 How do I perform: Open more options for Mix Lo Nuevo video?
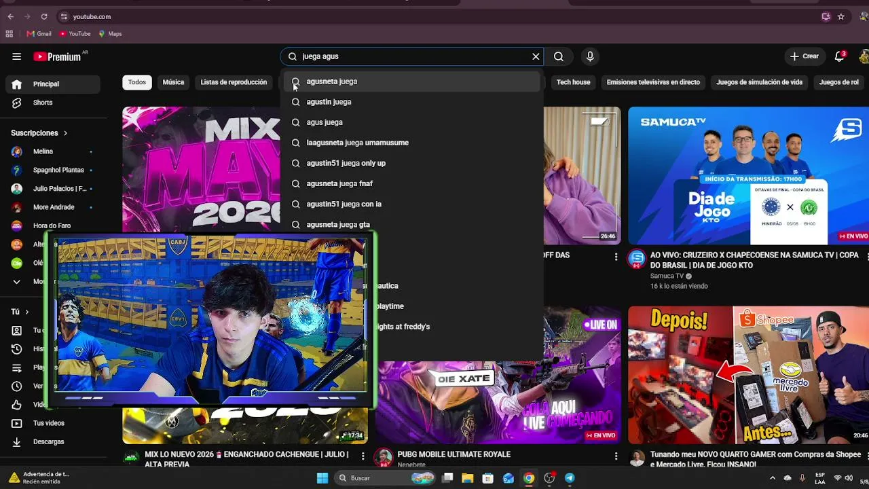[x=363, y=456]
